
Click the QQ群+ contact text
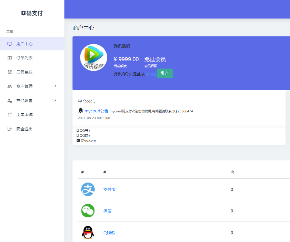(x=85, y=135)
